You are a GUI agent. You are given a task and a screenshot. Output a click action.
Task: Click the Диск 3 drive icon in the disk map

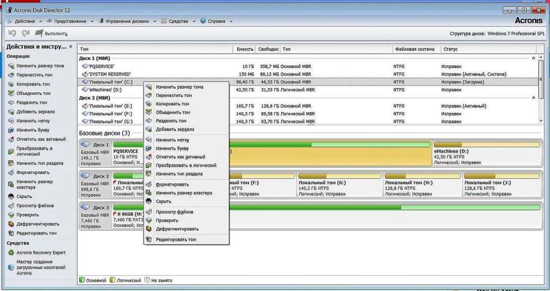click(x=85, y=207)
